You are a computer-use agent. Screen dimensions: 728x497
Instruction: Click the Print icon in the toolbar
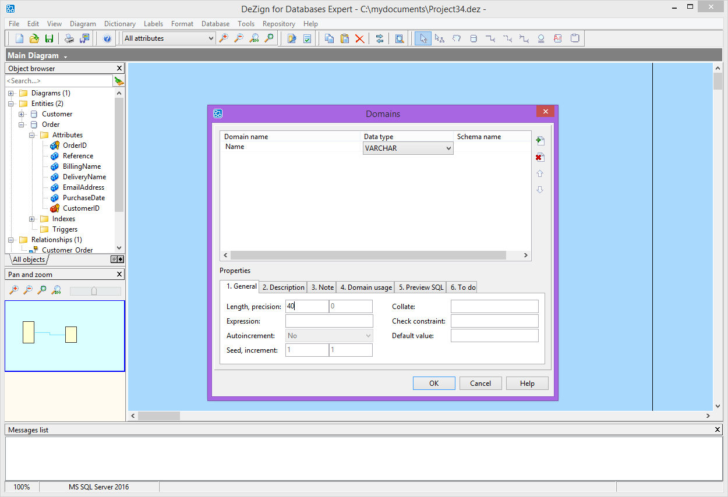pyautogui.click(x=69, y=38)
